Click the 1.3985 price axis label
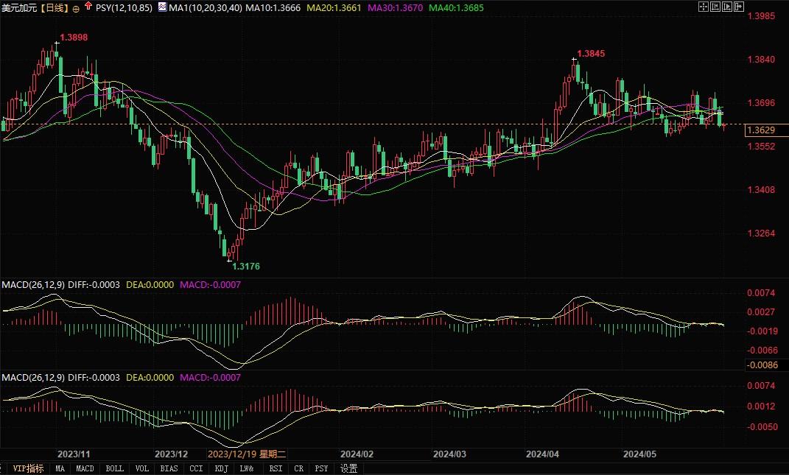 coord(761,16)
